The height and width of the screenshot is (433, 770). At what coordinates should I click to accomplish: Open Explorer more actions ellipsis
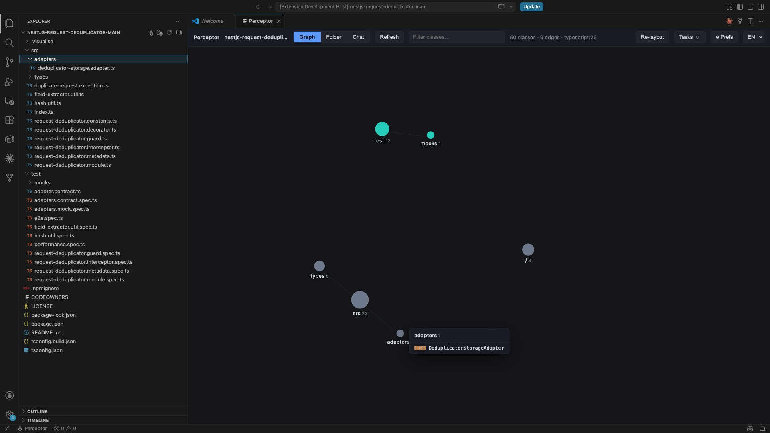(x=178, y=21)
